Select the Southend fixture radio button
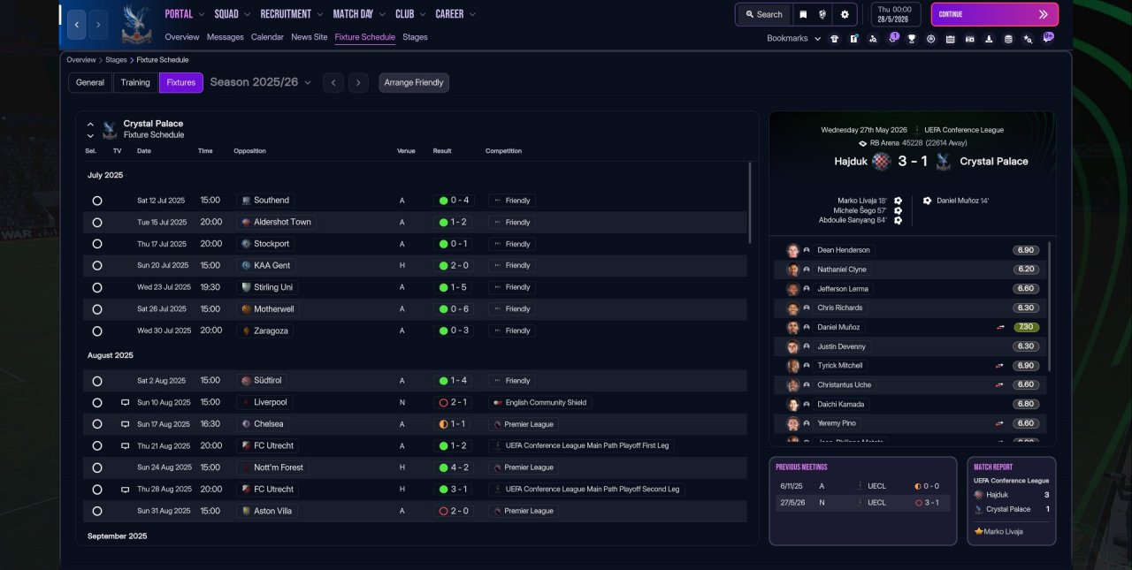The height and width of the screenshot is (570, 1132). click(x=97, y=201)
